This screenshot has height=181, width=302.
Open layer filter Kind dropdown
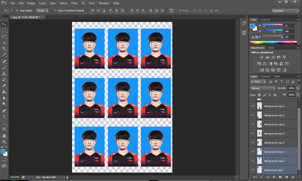pyautogui.click(x=258, y=82)
